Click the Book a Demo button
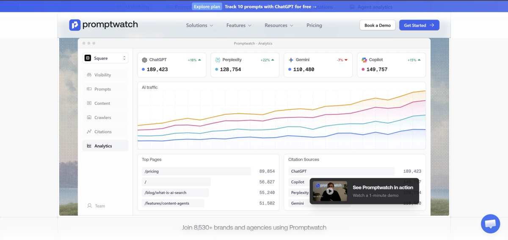This screenshot has width=508, height=240. (378, 25)
